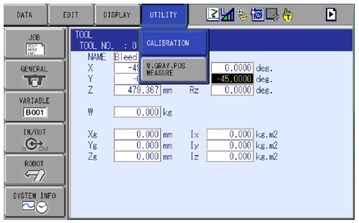Open the DATA menu

tap(25, 15)
